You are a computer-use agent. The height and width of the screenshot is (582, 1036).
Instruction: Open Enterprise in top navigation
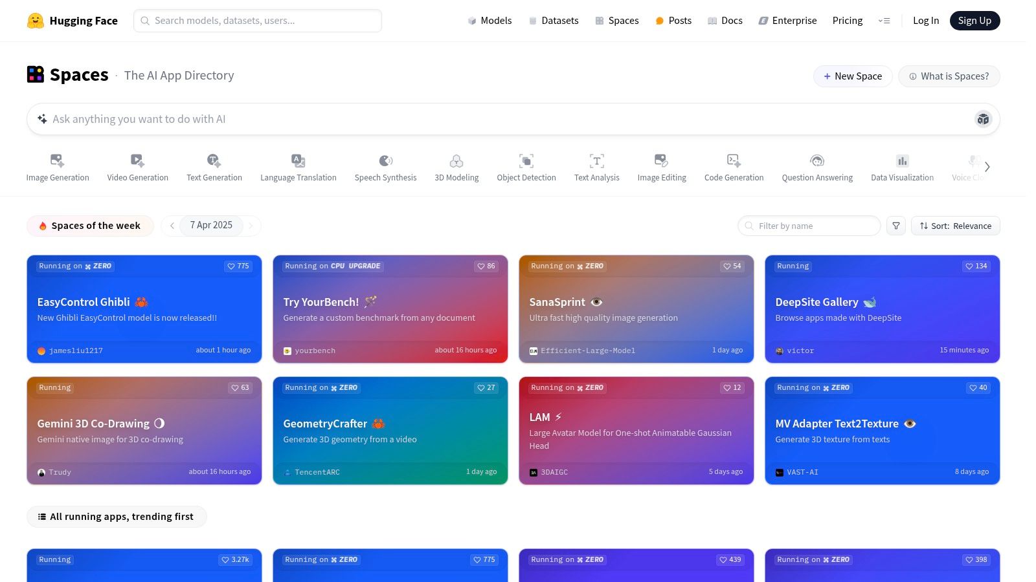788,21
